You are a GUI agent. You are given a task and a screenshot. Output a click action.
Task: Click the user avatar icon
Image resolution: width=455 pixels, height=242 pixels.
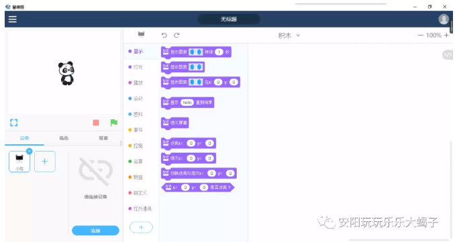[x=444, y=19]
